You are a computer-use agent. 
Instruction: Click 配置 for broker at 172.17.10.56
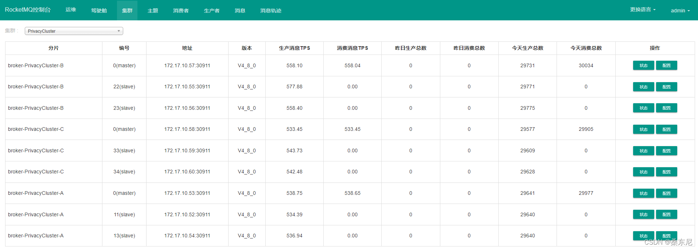(666, 108)
